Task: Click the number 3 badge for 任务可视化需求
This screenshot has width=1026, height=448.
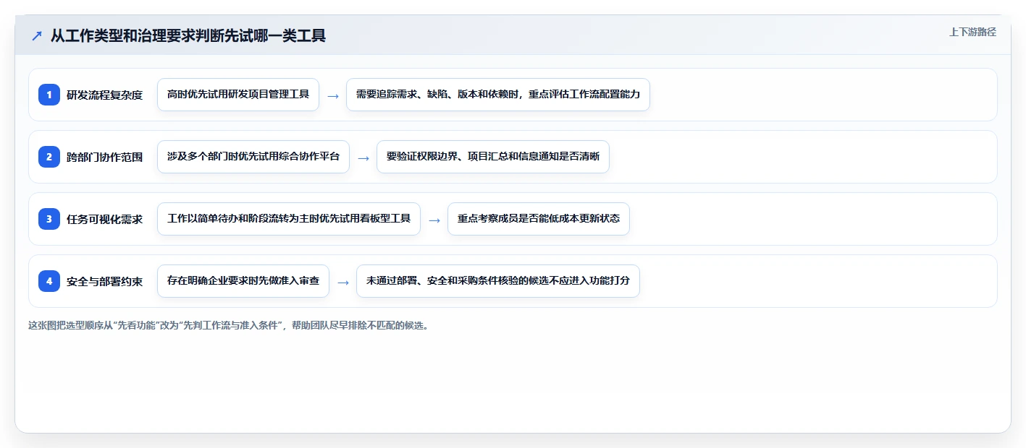Action: (49, 219)
